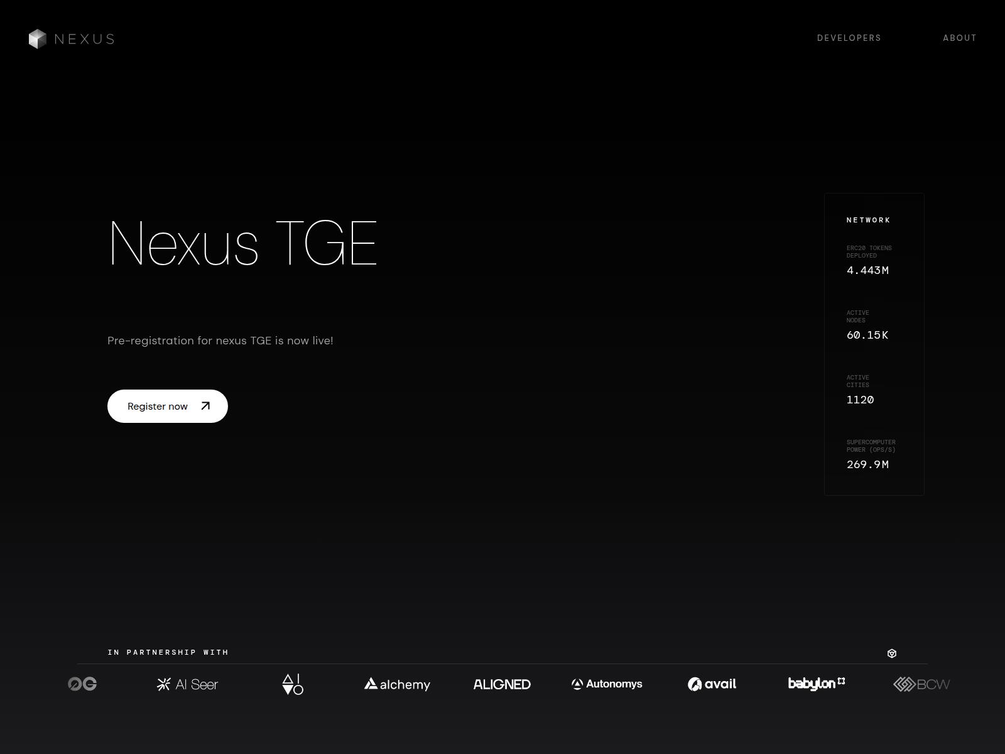Click the ERC20 Tokens Deployed label
This screenshot has height=754, width=1005.
pos(869,251)
